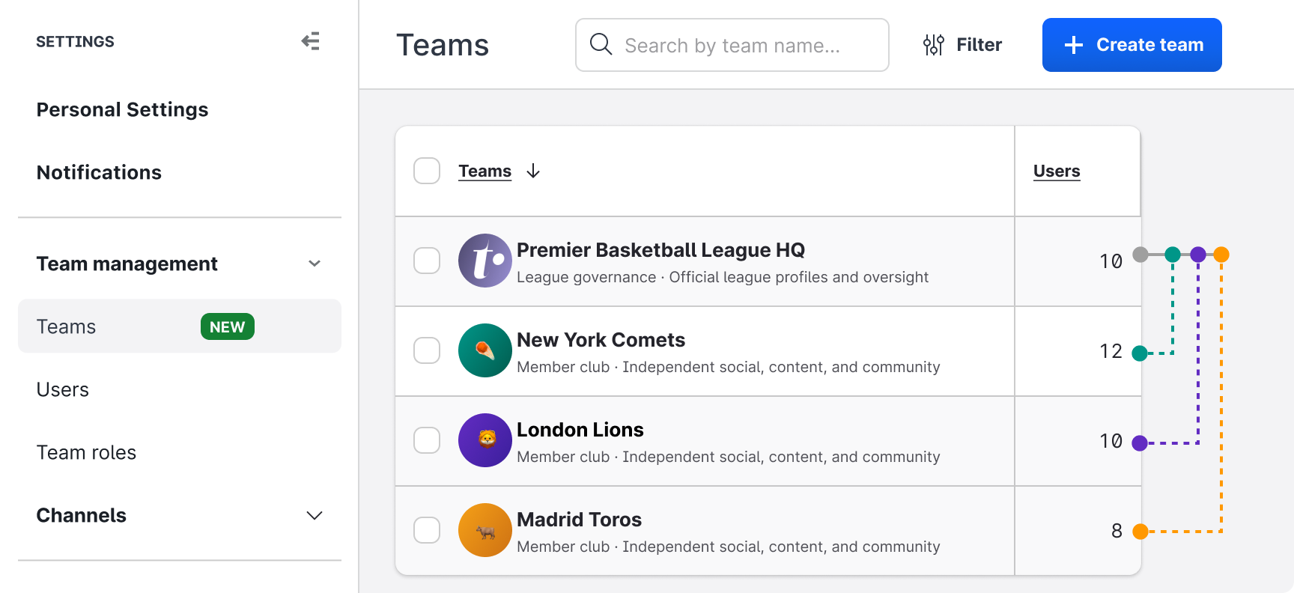Click the Madrid Toros team name

point(579,520)
